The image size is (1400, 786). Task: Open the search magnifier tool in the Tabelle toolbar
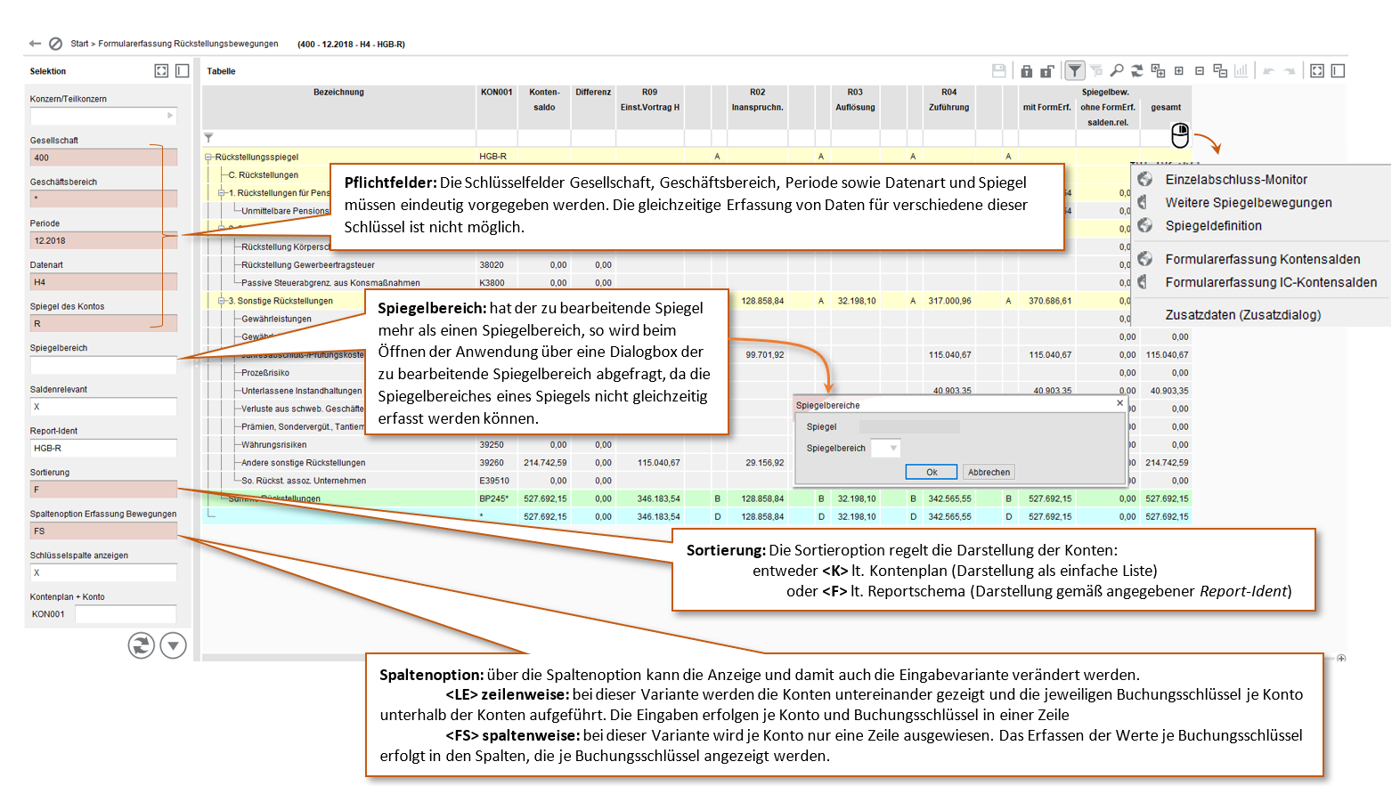[1116, 70]
